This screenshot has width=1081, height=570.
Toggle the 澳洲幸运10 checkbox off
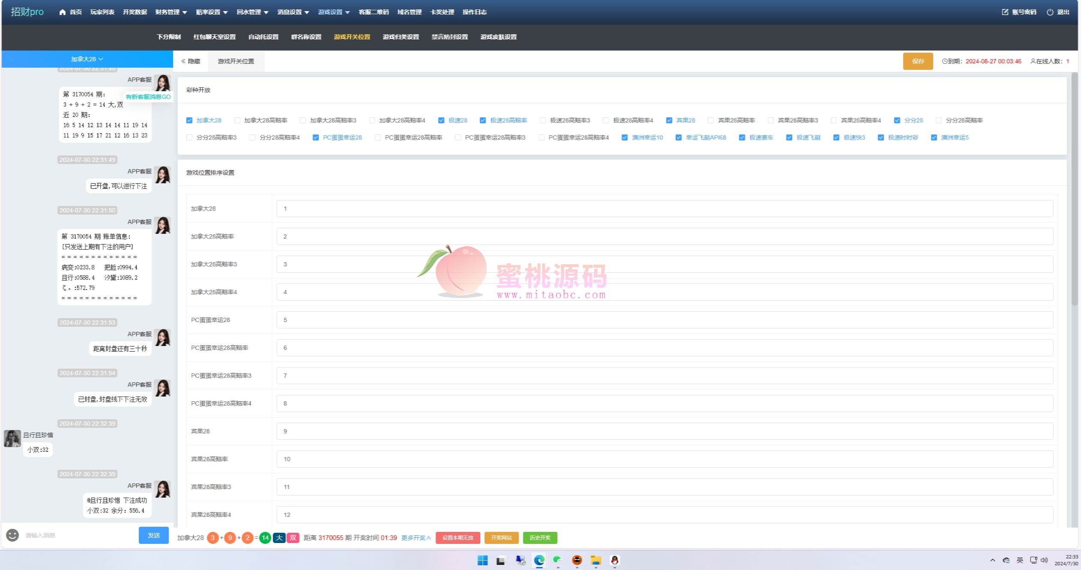click(x=625, y=137)
